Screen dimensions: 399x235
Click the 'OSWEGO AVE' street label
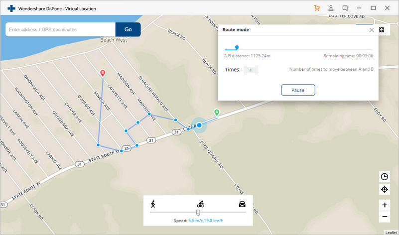87,106
